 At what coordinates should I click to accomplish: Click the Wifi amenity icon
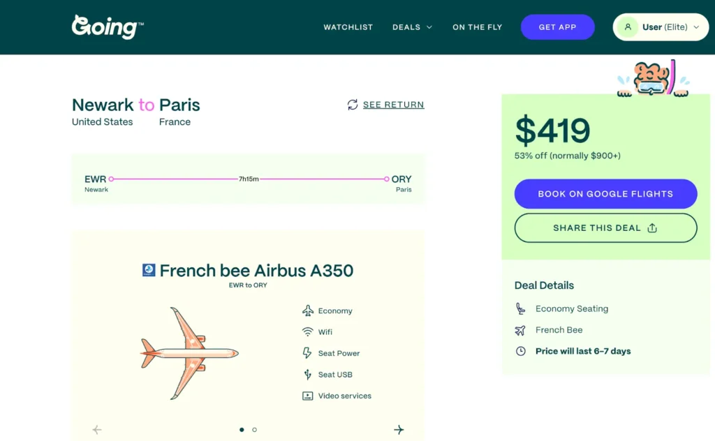click(307, 332)
